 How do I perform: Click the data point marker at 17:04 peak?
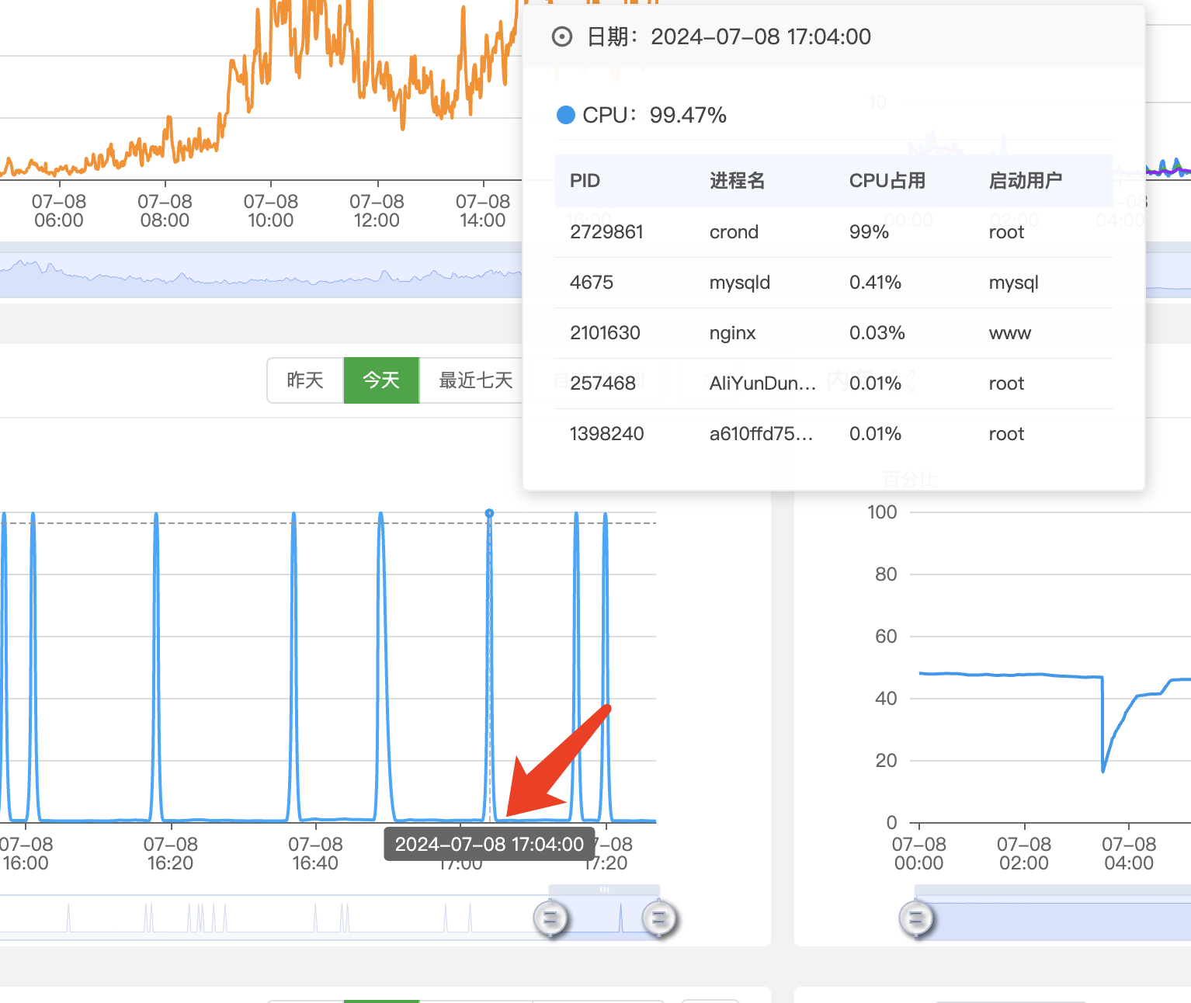tap(489, 513)
